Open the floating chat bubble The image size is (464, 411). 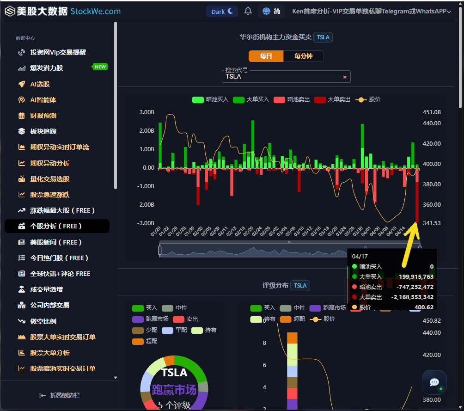[x=434, y=382]
